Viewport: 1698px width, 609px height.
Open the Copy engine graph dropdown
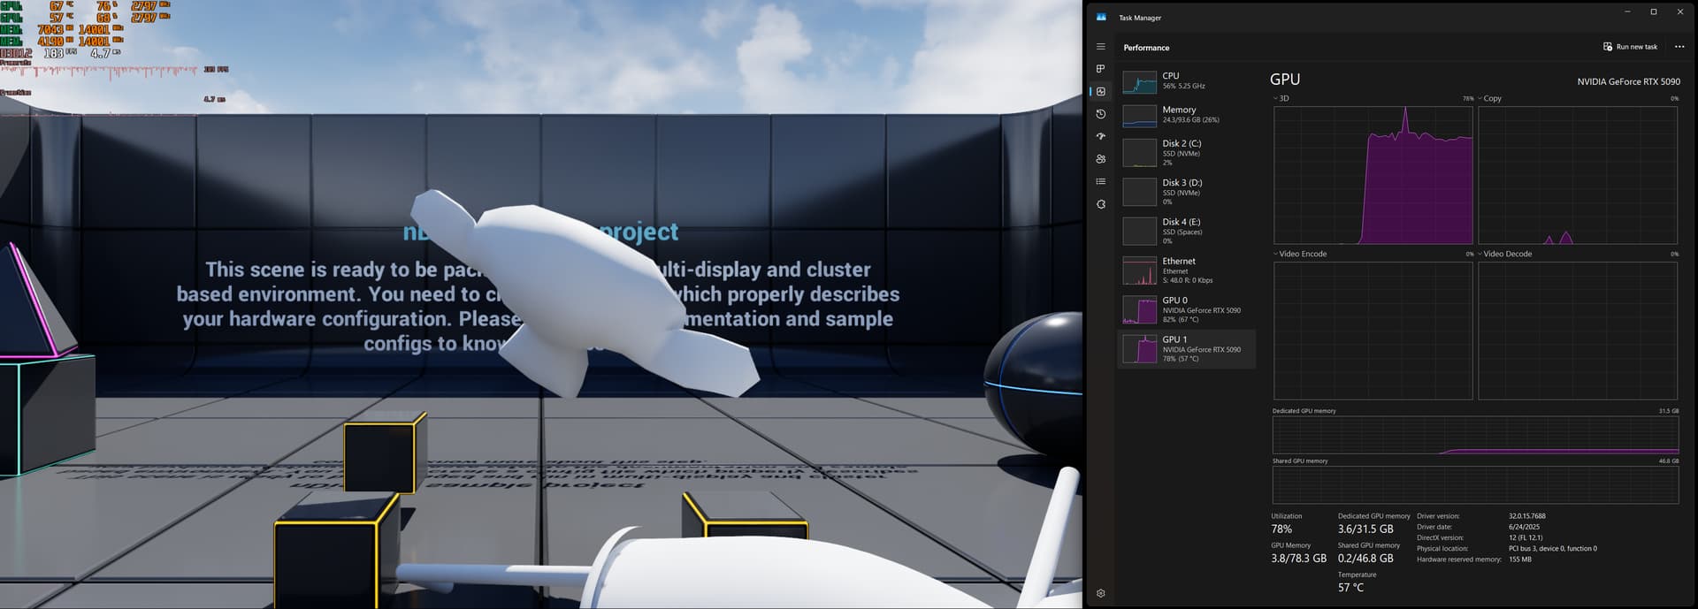(x=1480, y=99)
